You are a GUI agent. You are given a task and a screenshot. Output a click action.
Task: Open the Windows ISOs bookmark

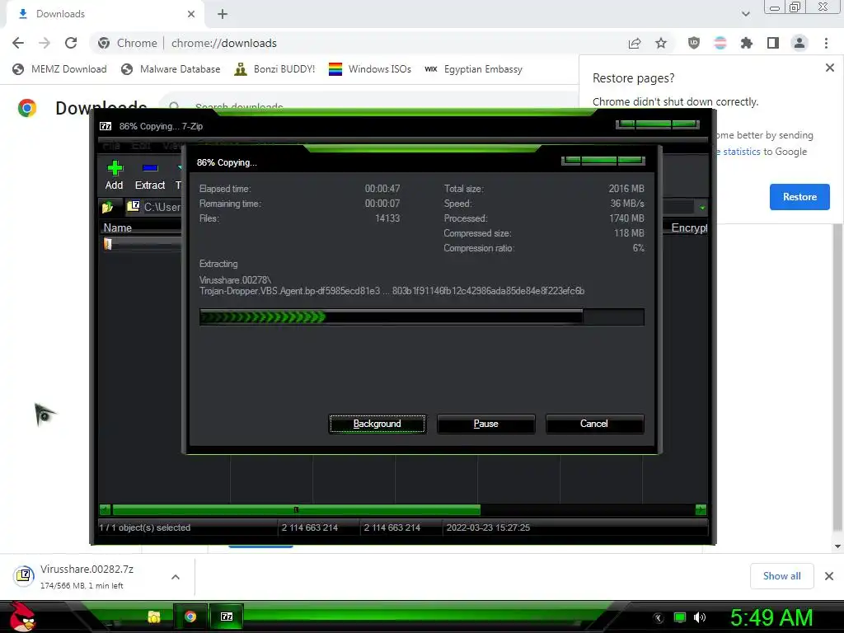[x=370, y=69]
